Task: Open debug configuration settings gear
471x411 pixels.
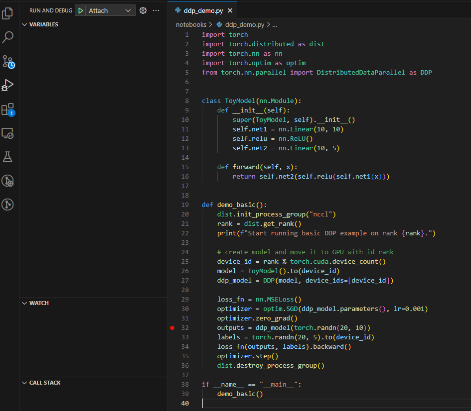Action: pyautogui.click(x=143, y=10)
